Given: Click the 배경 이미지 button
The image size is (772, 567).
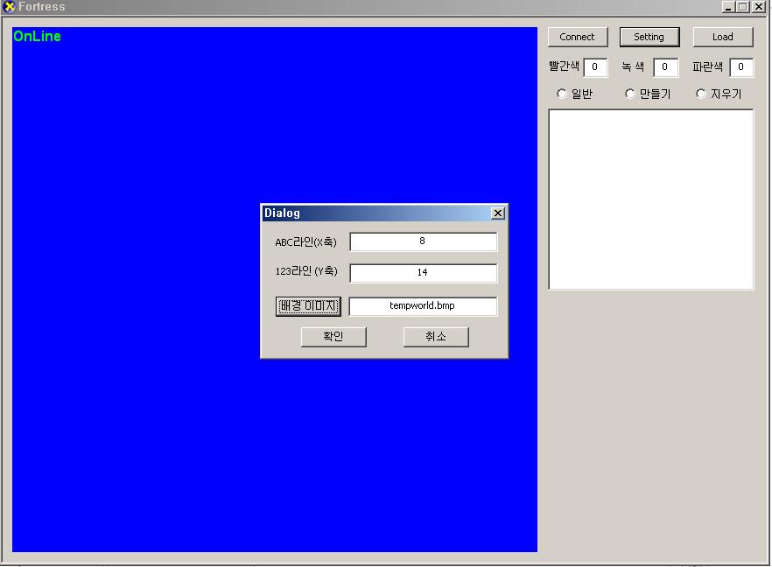Looking at the screenshot, I should tap(308, 306).
